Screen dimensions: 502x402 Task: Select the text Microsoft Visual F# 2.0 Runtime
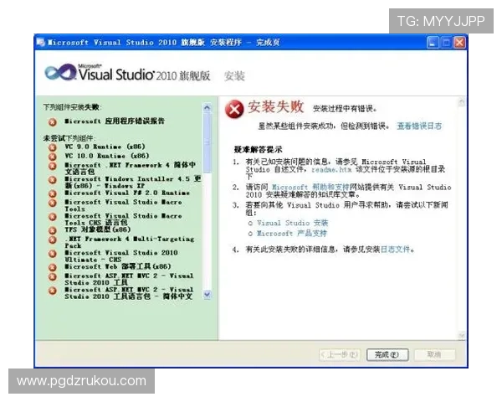127,193
